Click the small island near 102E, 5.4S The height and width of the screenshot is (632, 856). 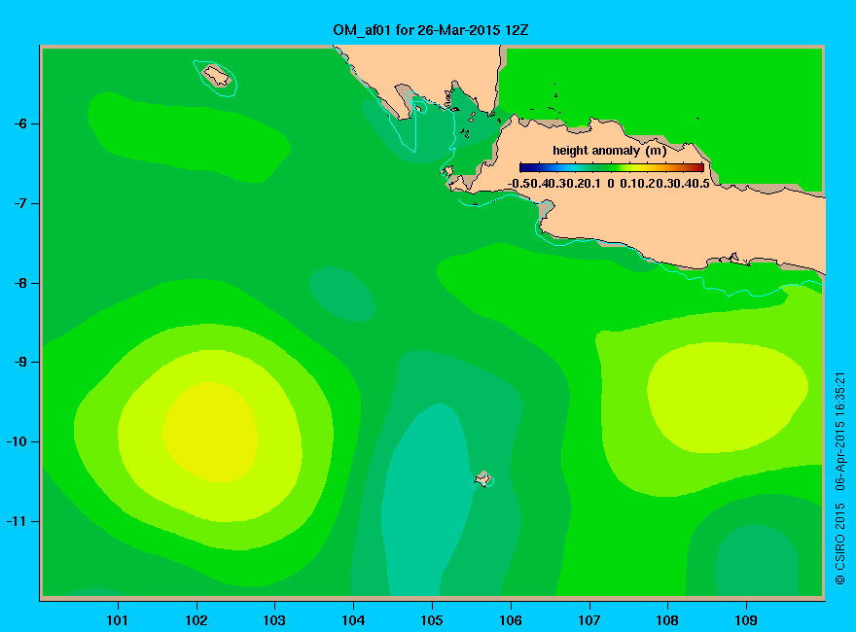[x=217, y=75]
